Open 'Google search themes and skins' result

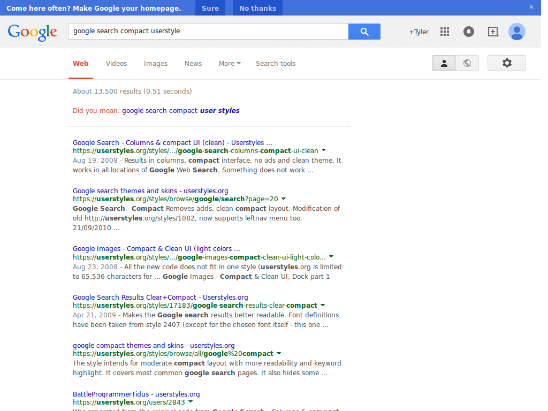tap(150, 191)
